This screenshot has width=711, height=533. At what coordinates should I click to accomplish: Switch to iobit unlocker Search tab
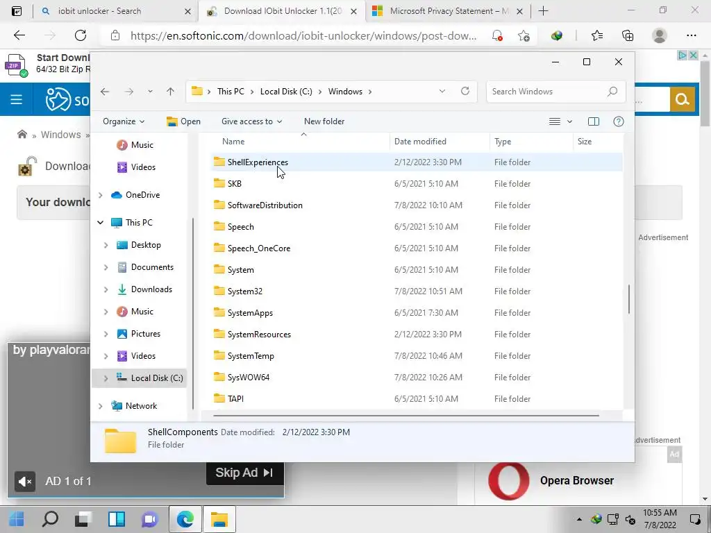point(99,11)
